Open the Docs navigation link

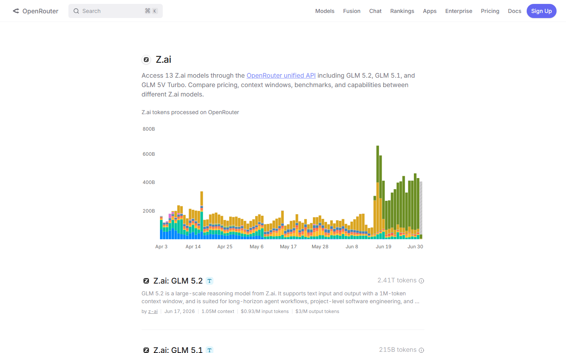coord(515,11)
